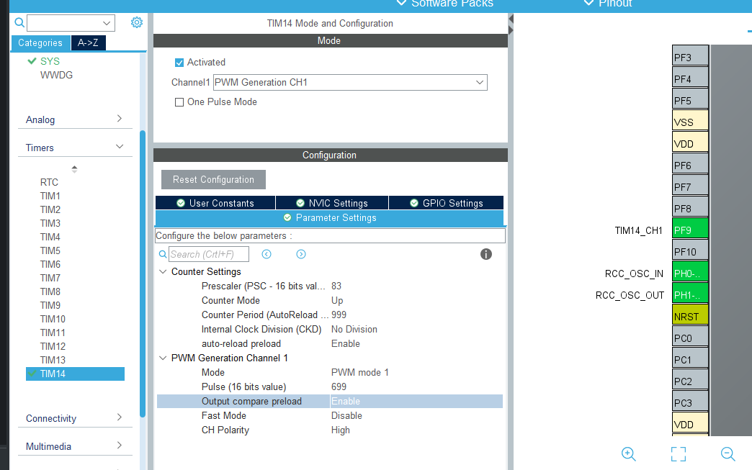752x470 pixels.
Task: Click the magnifier icon in the parameter search box
Action: click(163, 254)
